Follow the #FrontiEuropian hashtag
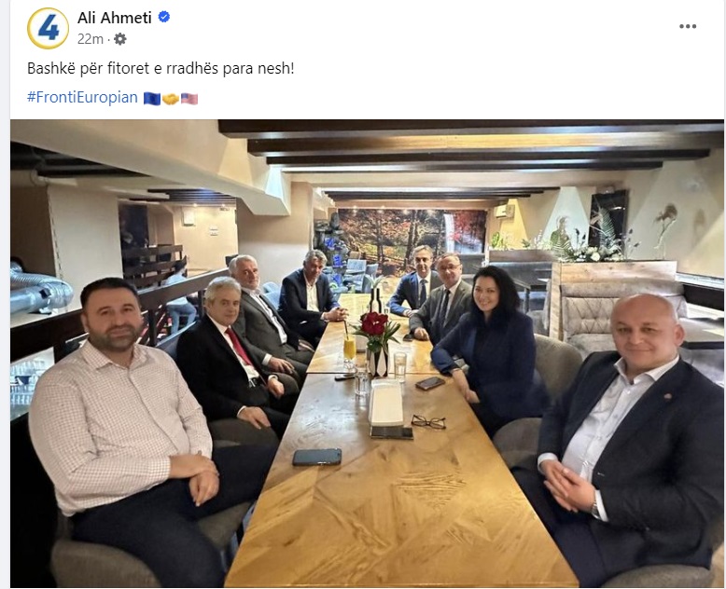Image resolution: width=726 pixels, height=589 pixels. (x=82, y=98)
